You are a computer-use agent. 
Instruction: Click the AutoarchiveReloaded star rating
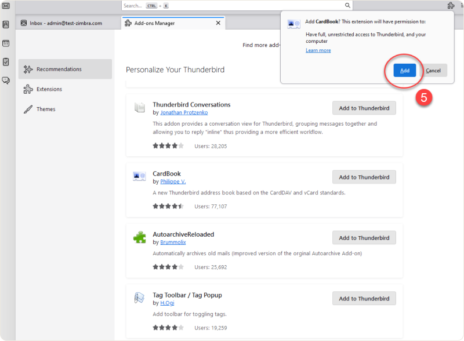point(168,267)
